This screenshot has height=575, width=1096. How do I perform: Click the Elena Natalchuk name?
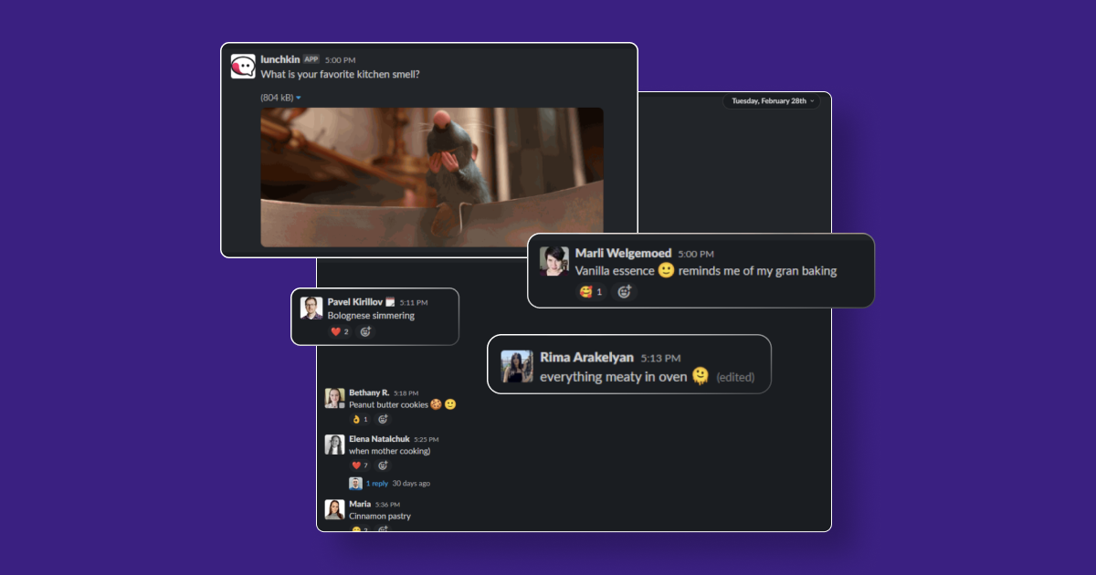[x=379, y=439]
